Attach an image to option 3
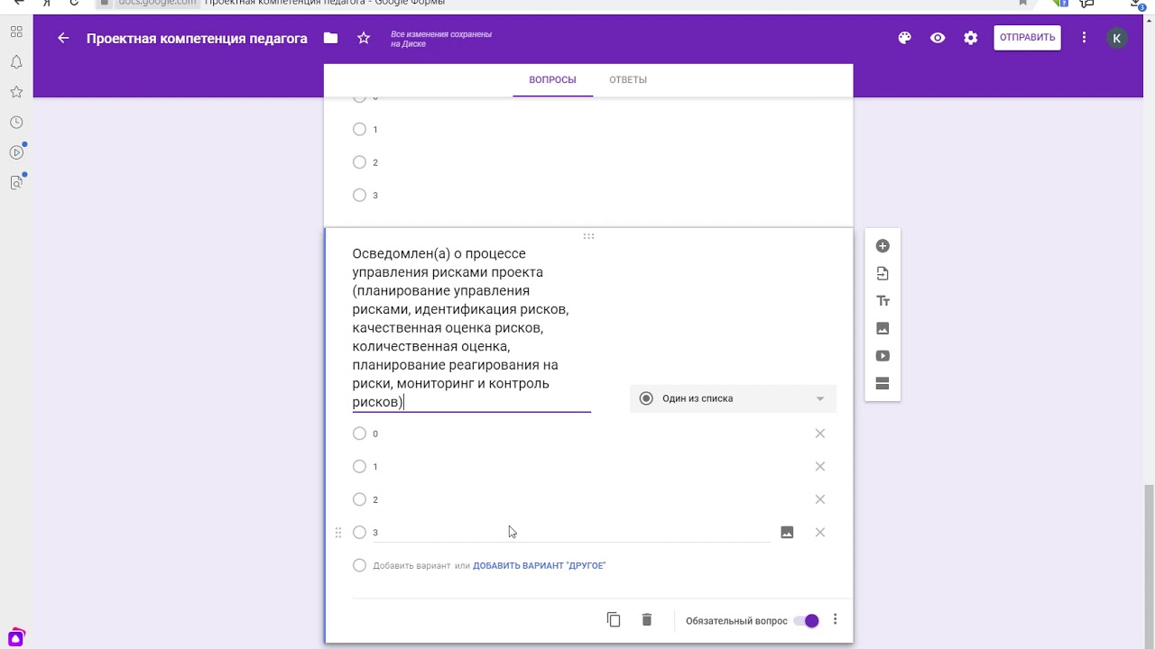Screen dimensions: 1155x649 pos(787,533)
